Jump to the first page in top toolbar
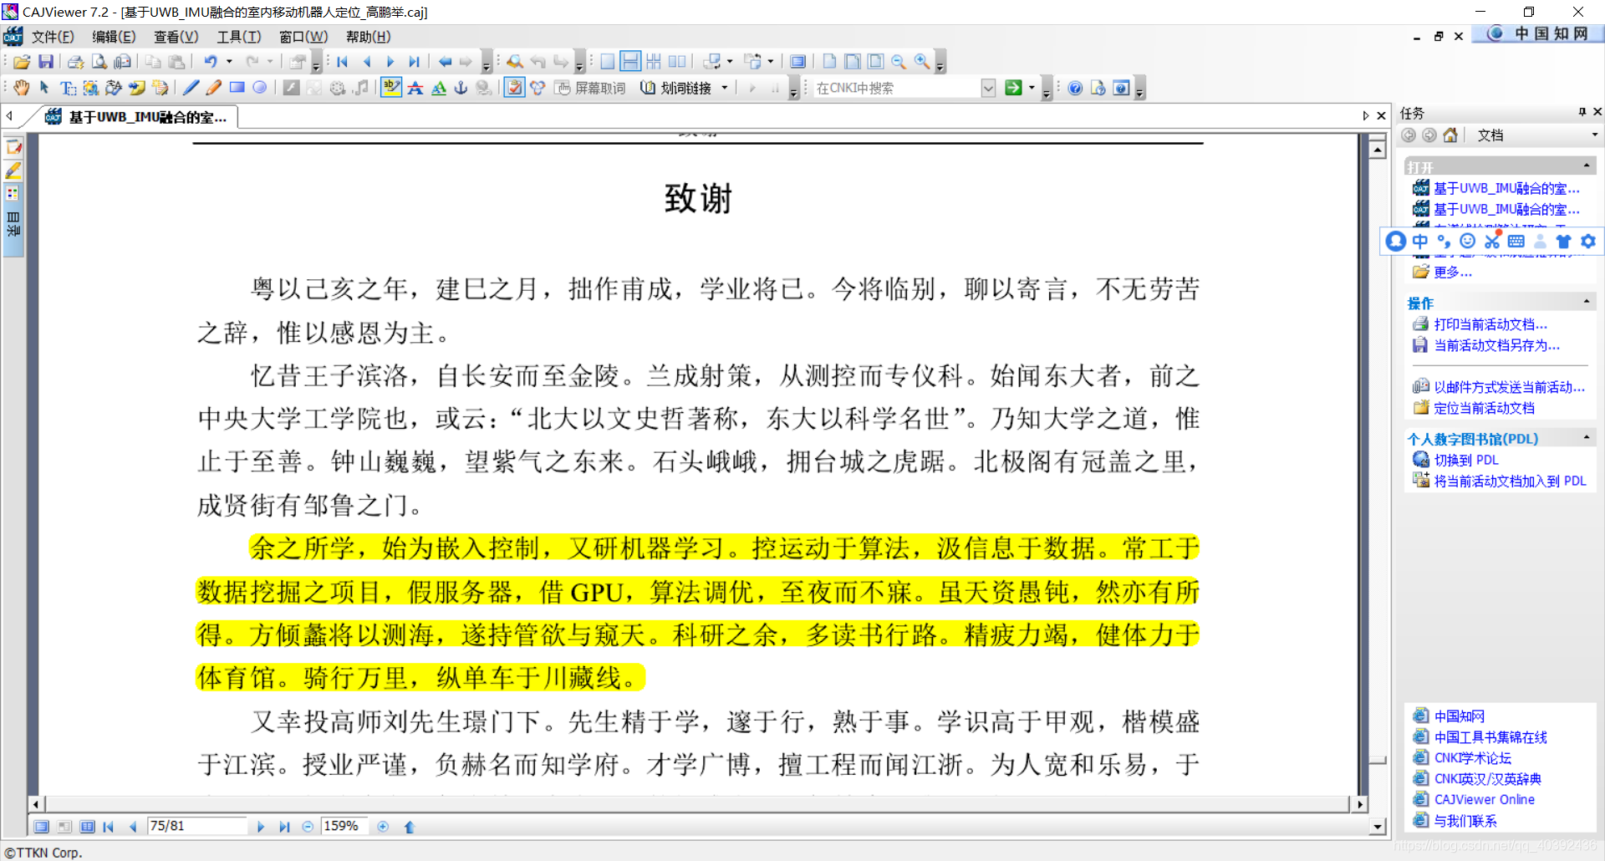Viewport: 1605px width, 861px height. click(343, 62)
